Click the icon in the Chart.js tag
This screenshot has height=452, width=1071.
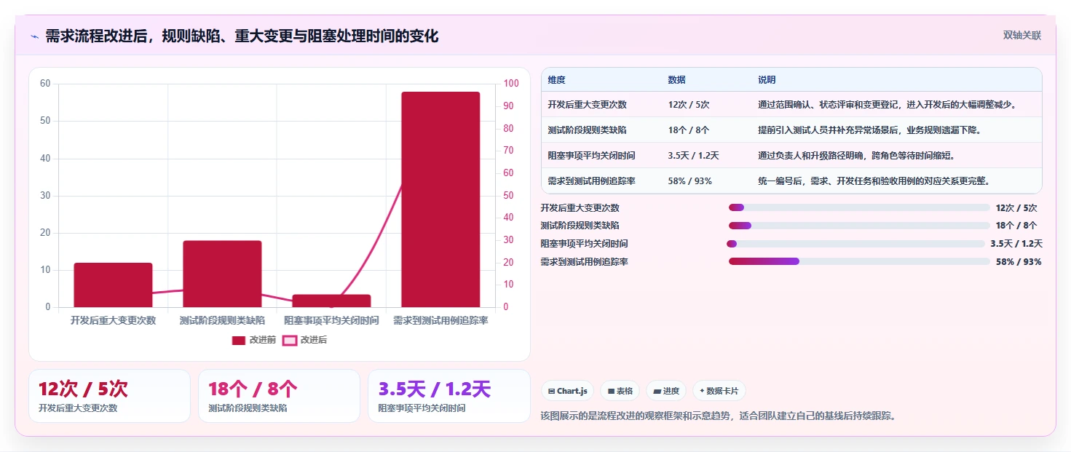click(x=551, y=391)
